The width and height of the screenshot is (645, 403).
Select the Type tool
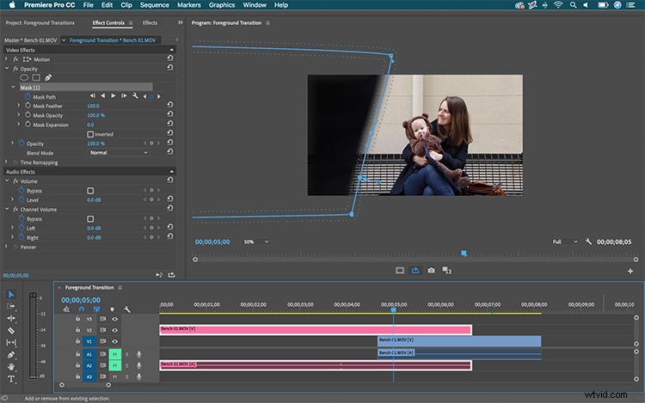tap(11, 379)
